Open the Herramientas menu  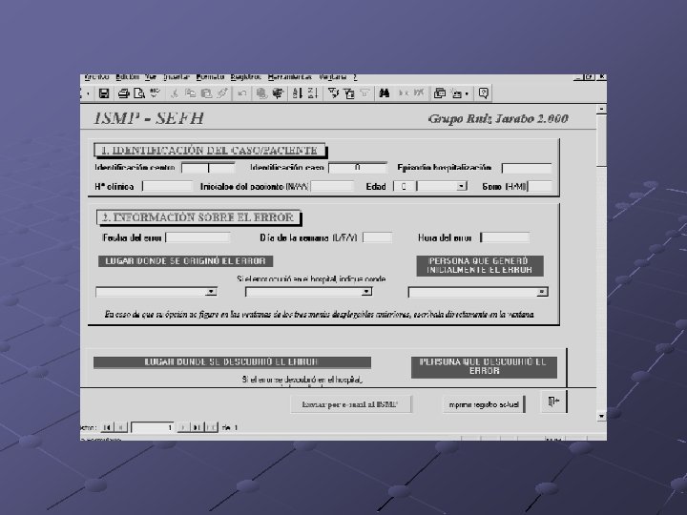pos(290,77)
